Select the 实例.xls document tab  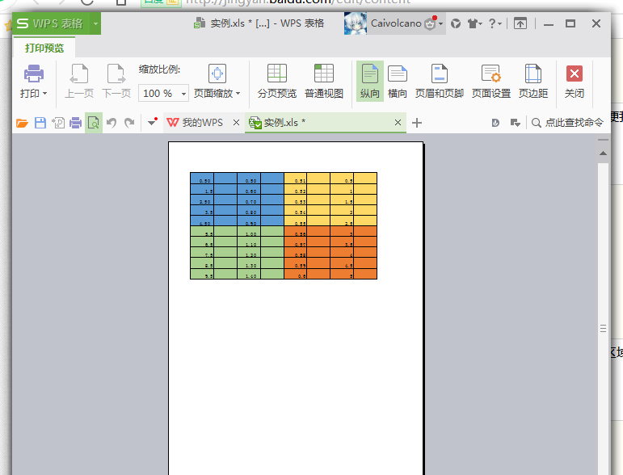283,123
